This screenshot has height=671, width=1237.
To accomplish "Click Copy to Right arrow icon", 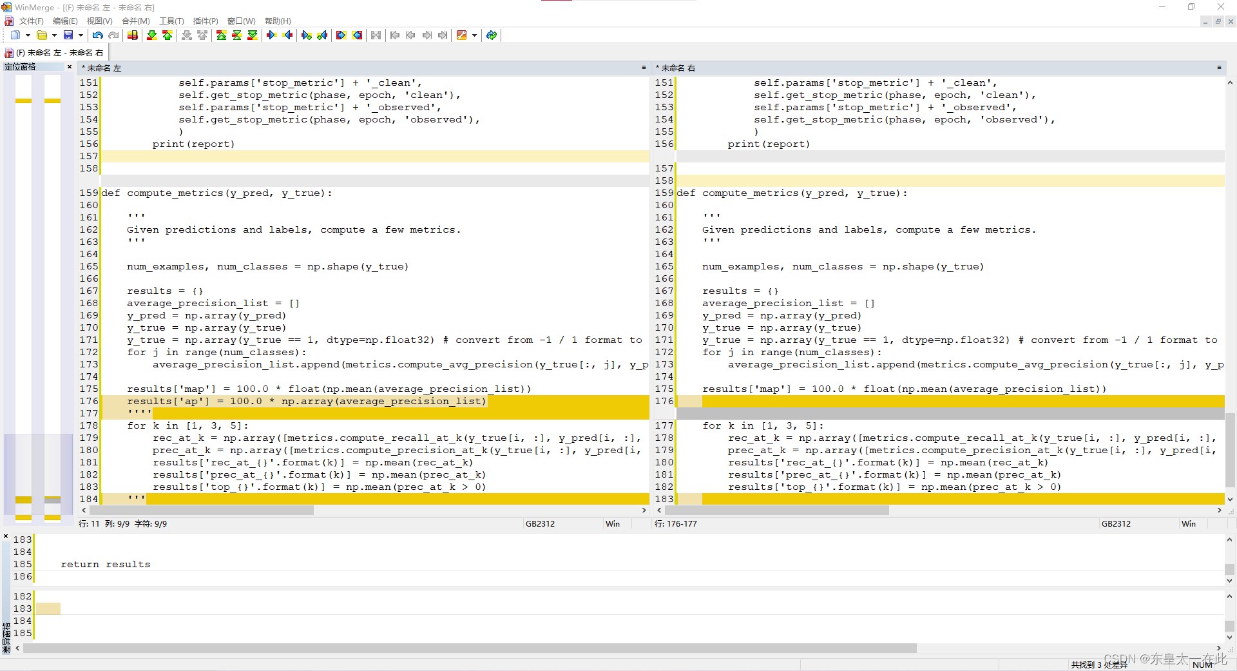I will [272, 35].
